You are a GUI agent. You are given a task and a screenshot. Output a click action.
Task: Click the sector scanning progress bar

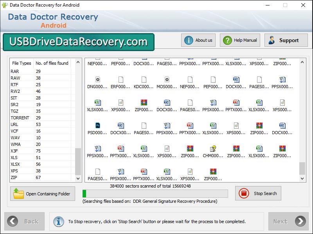point(155,193)
